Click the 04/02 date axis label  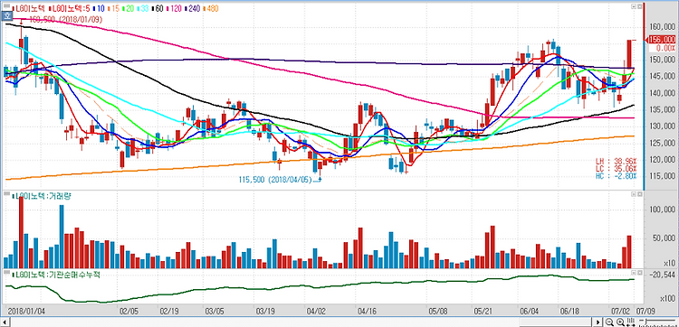(x=316, y=311)
